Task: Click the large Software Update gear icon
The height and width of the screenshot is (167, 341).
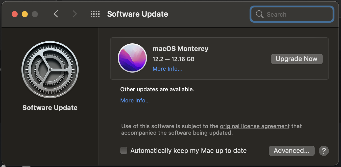Action: 50,69
